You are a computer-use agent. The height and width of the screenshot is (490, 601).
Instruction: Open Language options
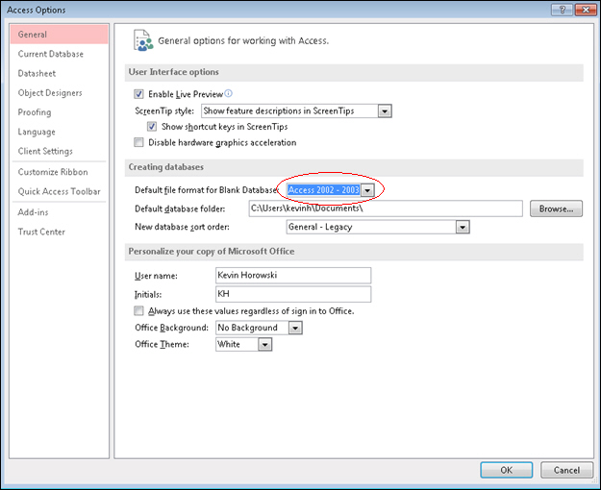(x=60, y=133)
